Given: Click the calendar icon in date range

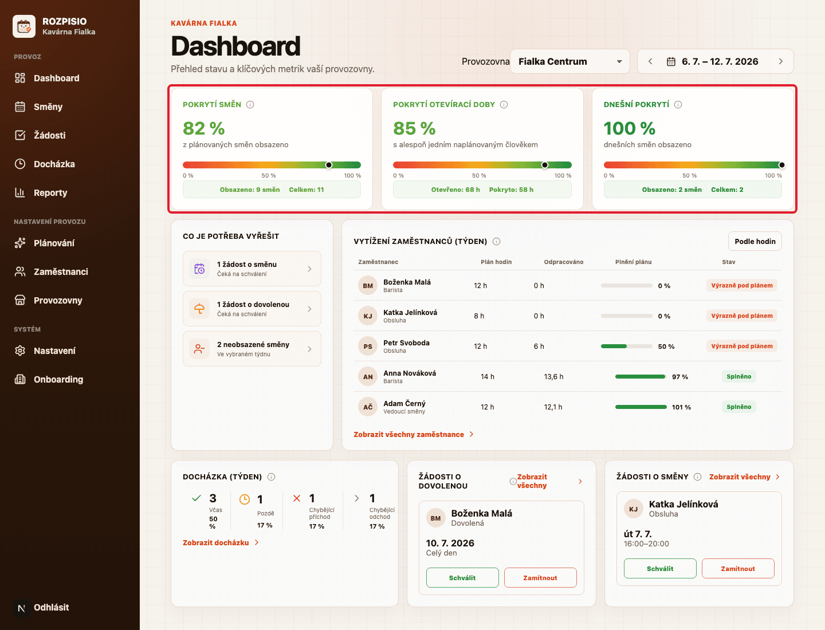Looking at the screenshot, I should pyautogui.click(x=671, y=61).
